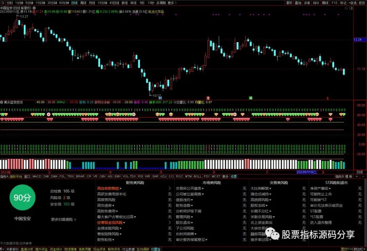Switch chart to 月线 monthly period
367x251 pixels.
pos(92,3)
